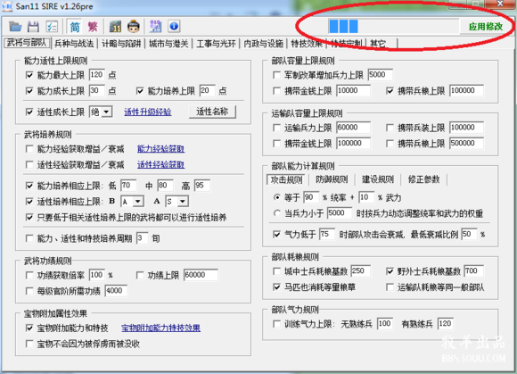Open the 城市与港关 tab
Screen dimensions: 517x374
point(168,44)
